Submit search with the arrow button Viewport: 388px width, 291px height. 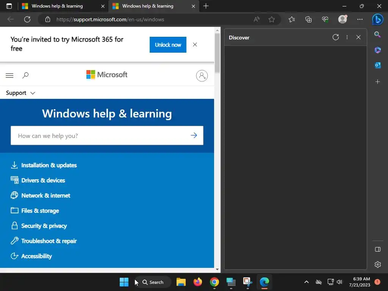(x=194, y=135)
